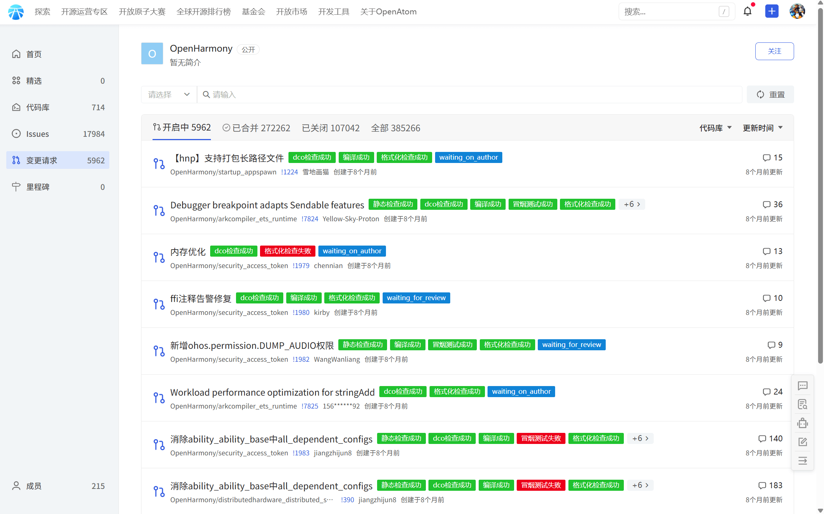Open the Debugger breakpoint adapts Sendable features link
Screen dimensions: 824x514
click(267, 205)
